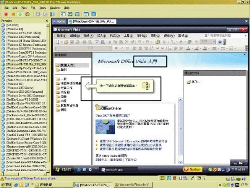Open the VMware File menu

[x=7, y=8]
